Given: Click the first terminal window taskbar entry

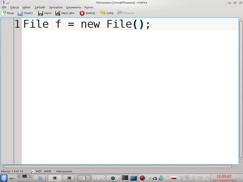Looking at the screenshot, I should (55, 178).
